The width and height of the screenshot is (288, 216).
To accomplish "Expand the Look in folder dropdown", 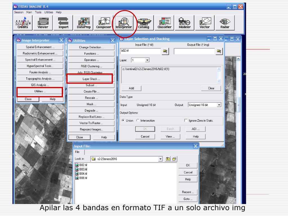I will (x=160, y=159).
